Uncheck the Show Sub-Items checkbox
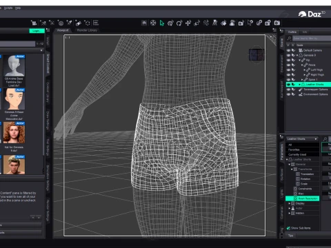The height and width of the screenshot is (248, 331). tap(288, 228)
